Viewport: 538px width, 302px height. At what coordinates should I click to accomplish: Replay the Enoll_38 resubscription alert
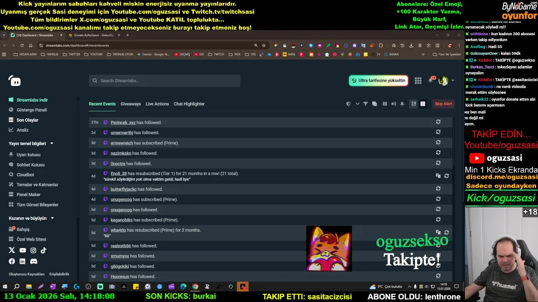point(446,176)
